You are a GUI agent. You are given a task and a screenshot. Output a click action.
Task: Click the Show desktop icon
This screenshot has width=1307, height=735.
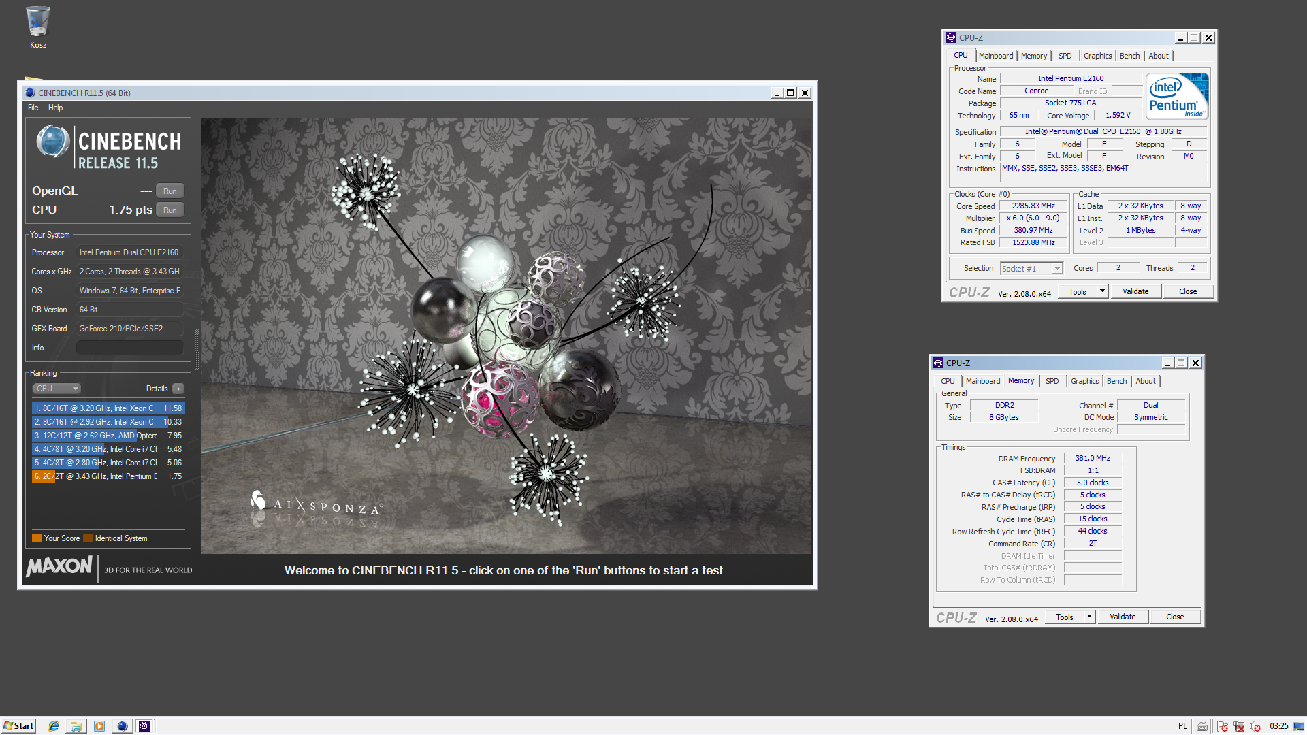point(1299,726)
